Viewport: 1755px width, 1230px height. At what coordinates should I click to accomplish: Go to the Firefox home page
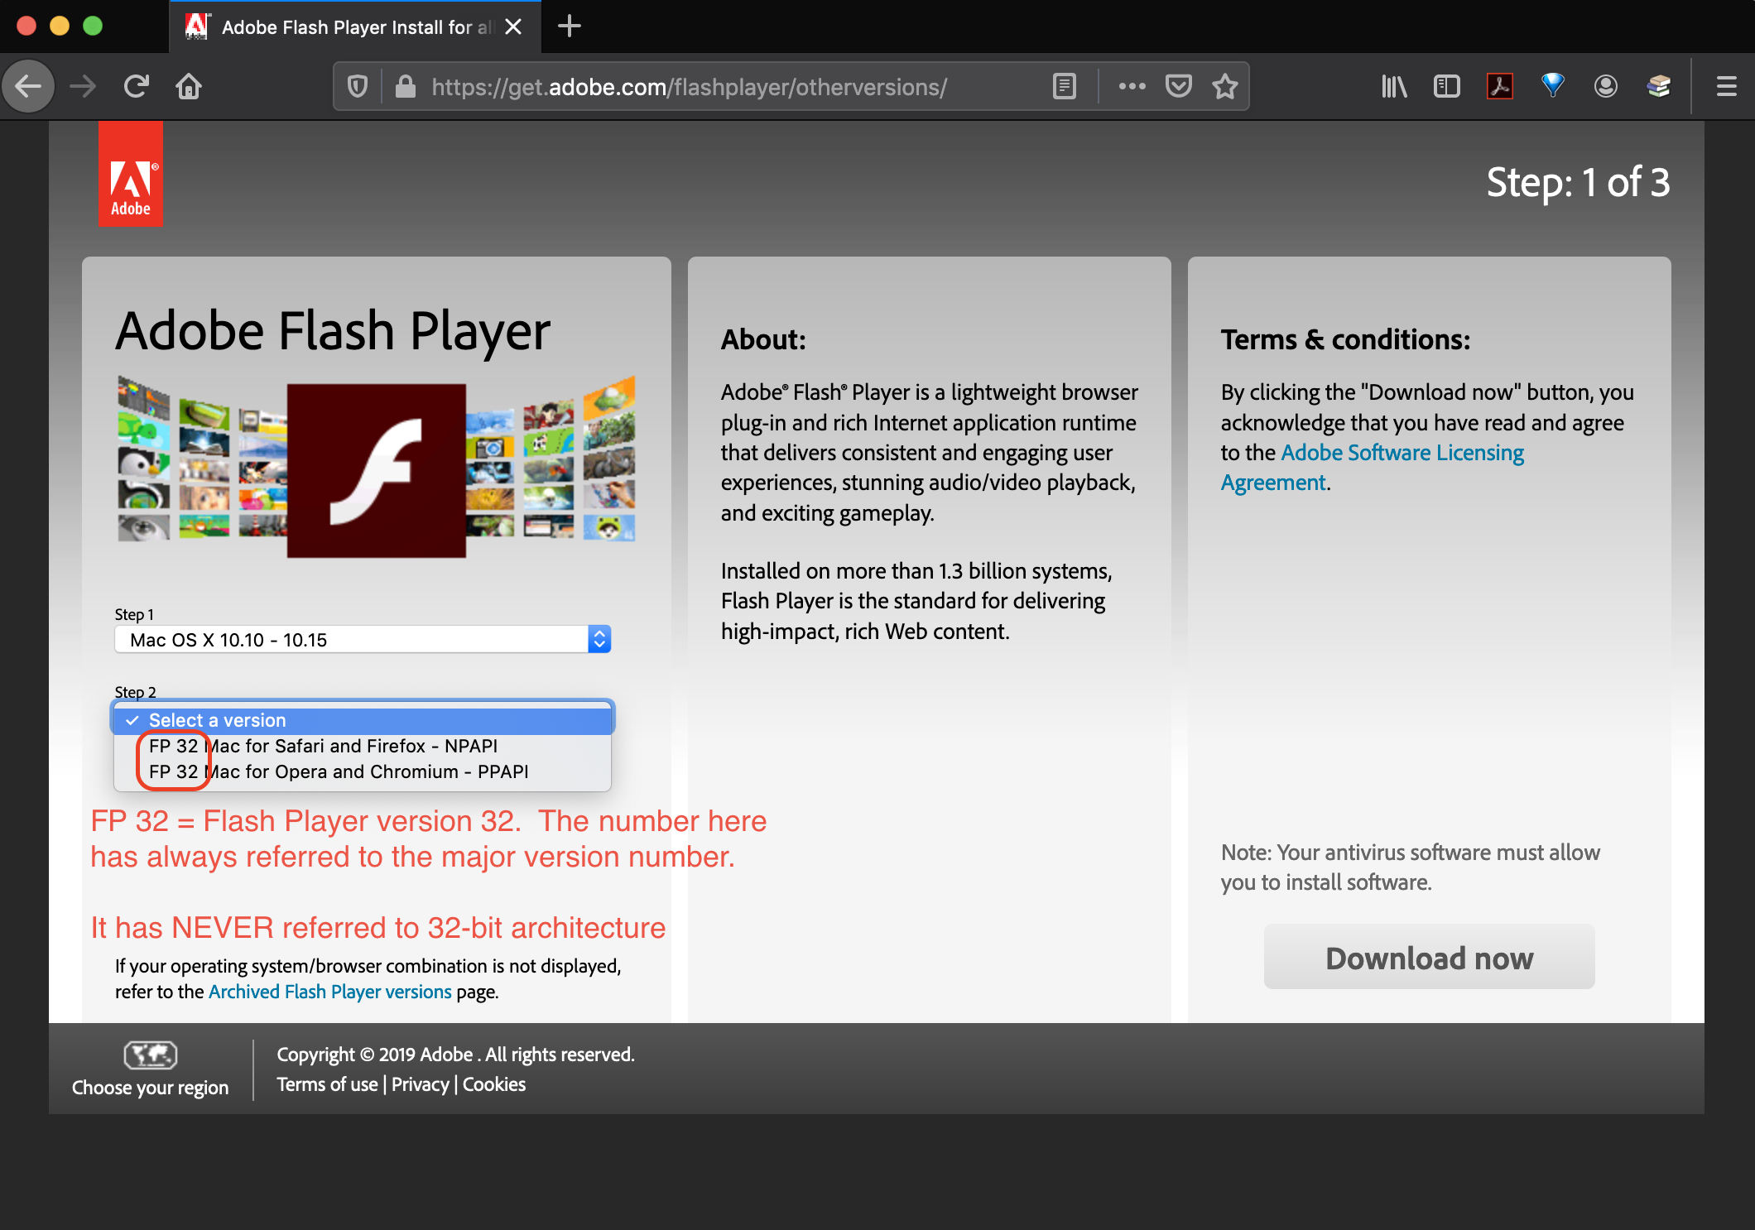pyautogui.click(x=189, y=86)
